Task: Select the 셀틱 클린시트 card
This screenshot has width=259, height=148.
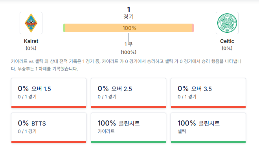Action: click(x=208, y=128)
